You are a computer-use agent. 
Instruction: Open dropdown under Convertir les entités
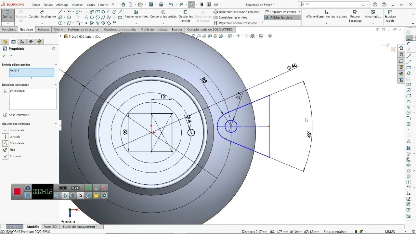coord(163,24)
